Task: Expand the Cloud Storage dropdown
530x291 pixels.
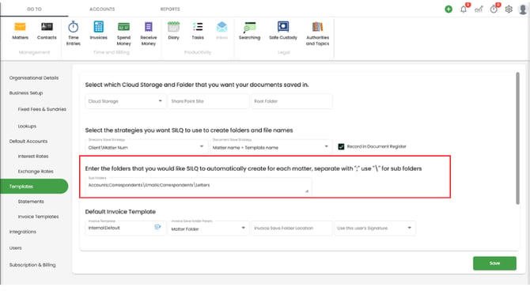Action: pyautogui.click(x=126, y=101)
